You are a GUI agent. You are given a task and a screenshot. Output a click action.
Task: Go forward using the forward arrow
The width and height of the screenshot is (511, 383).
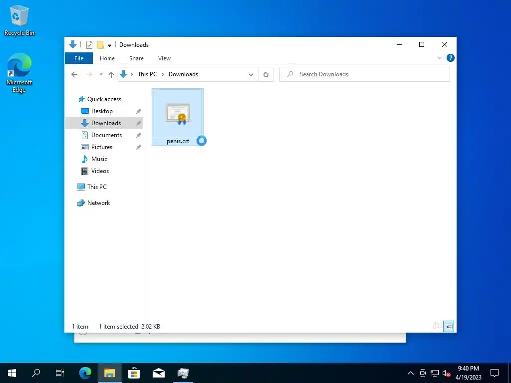coord(89,74)
